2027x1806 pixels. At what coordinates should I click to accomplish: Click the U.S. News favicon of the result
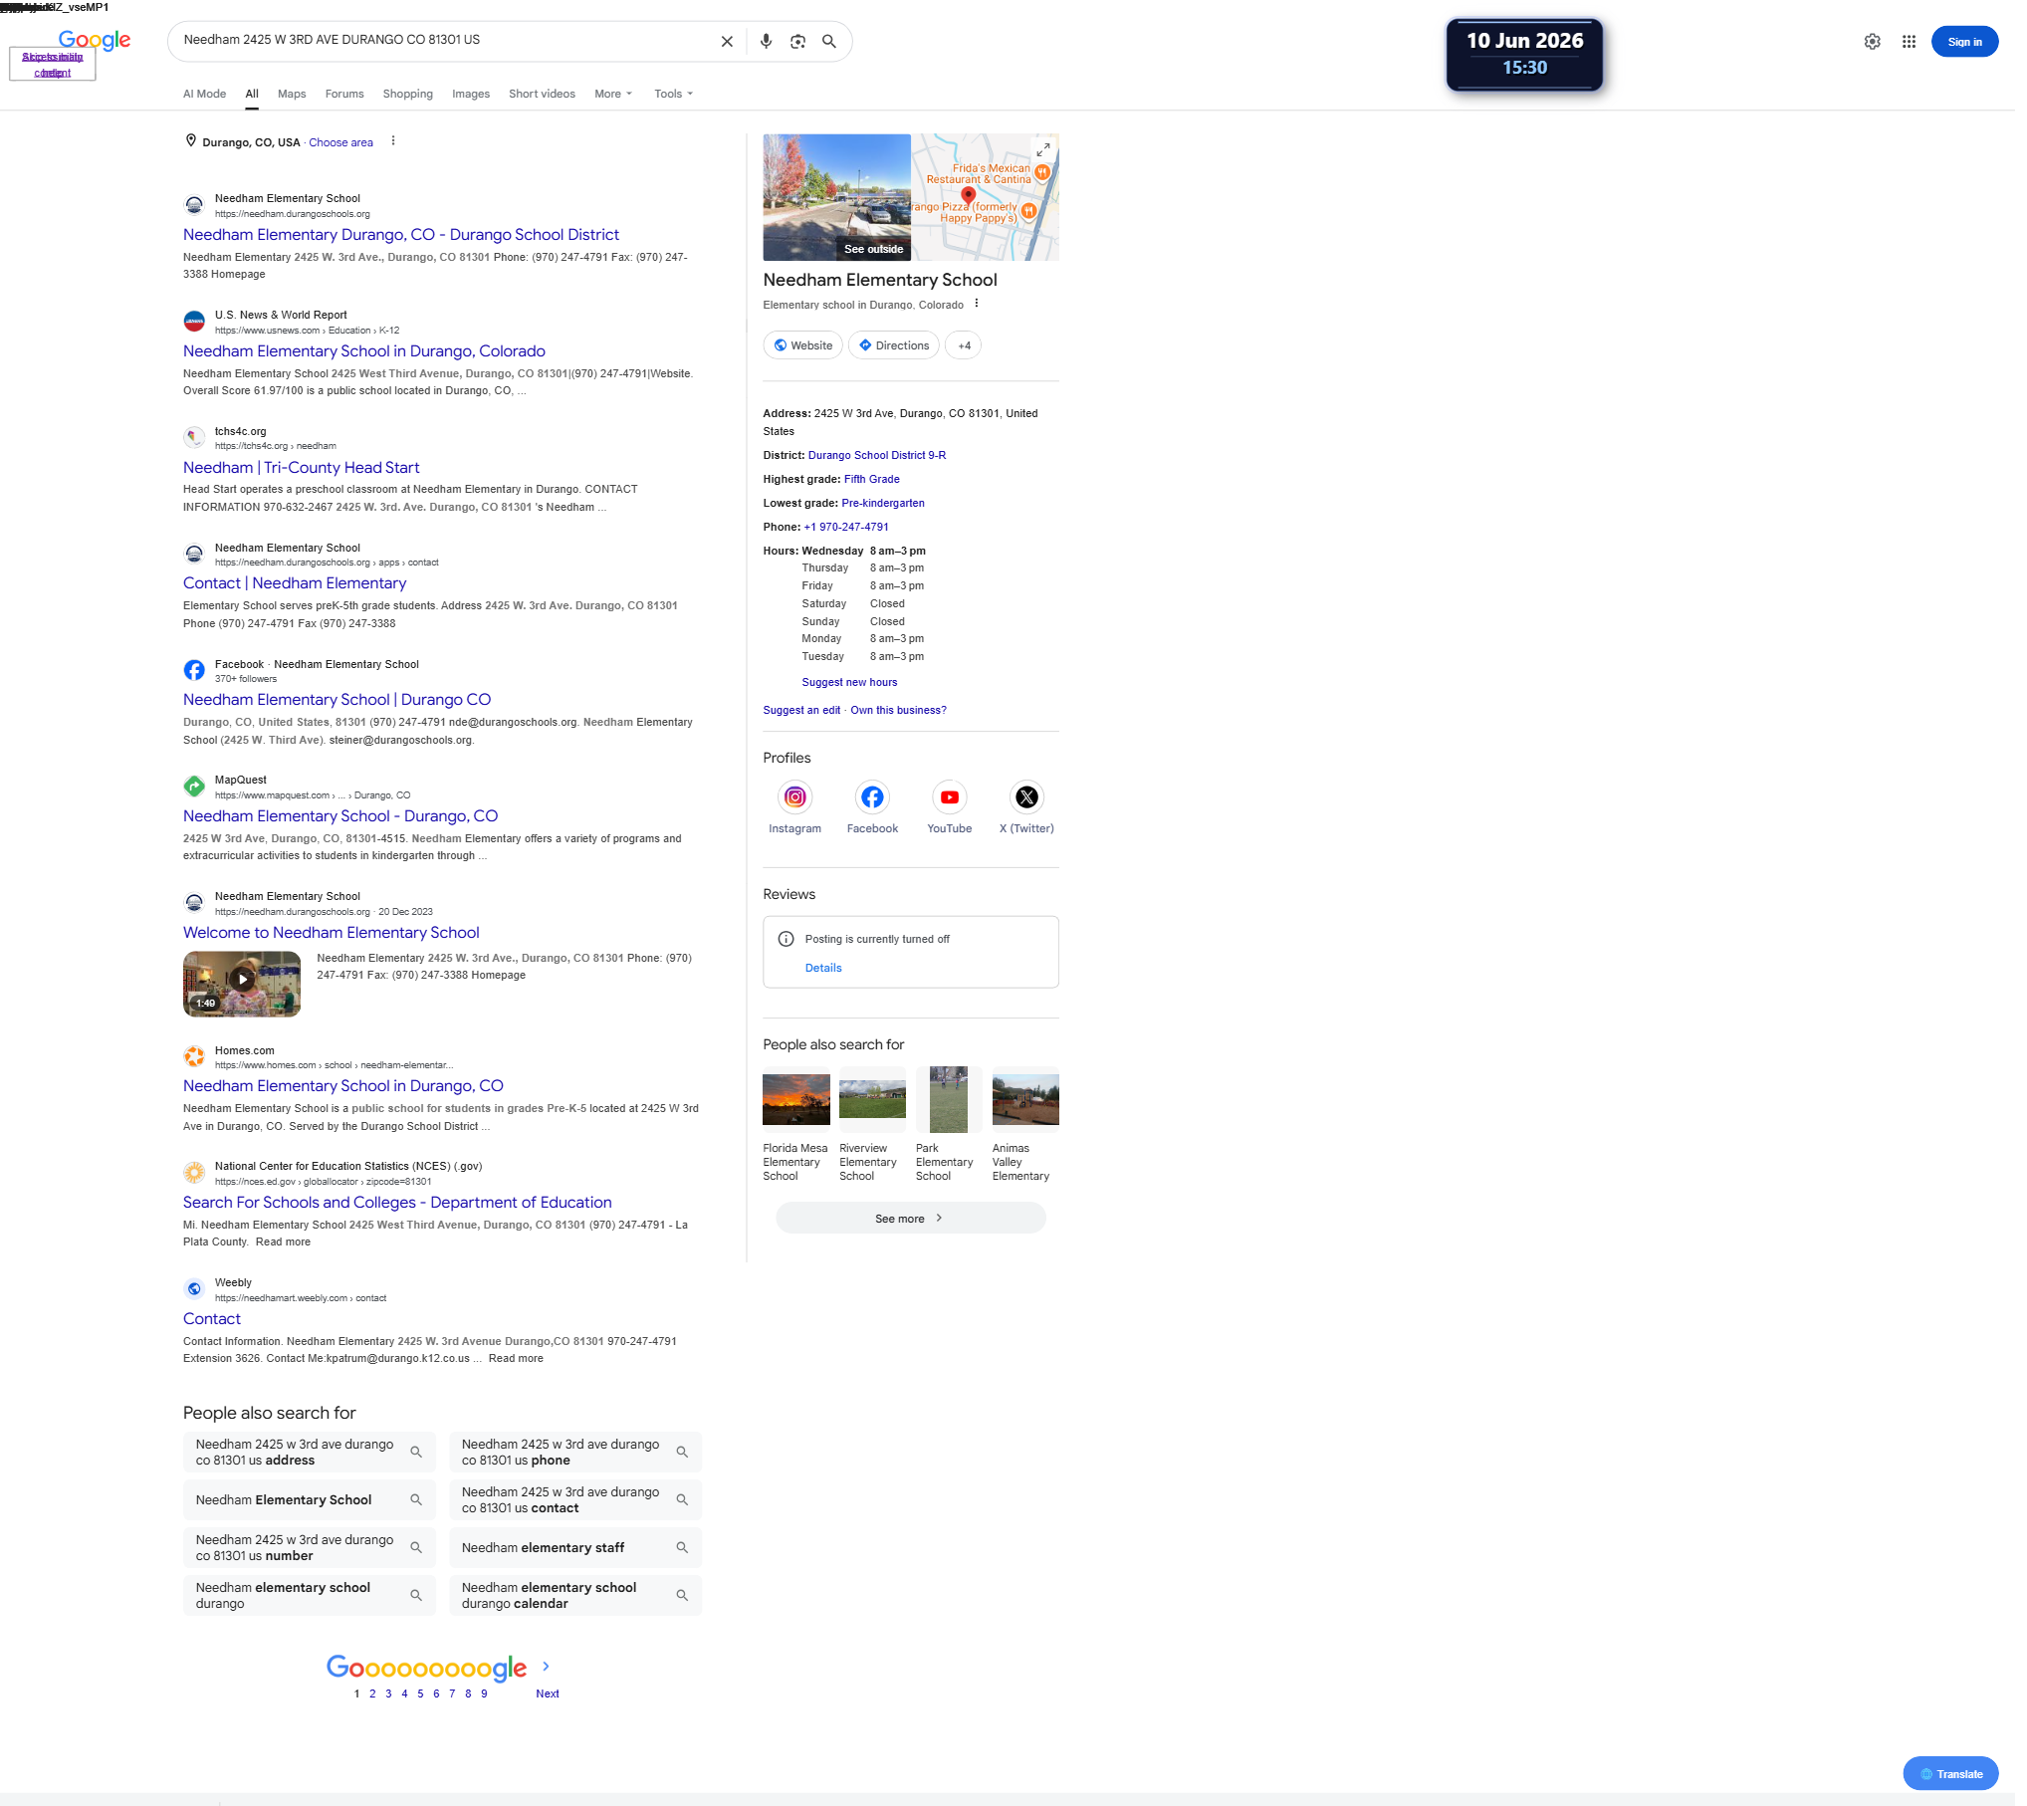click(x=194, y=322)
